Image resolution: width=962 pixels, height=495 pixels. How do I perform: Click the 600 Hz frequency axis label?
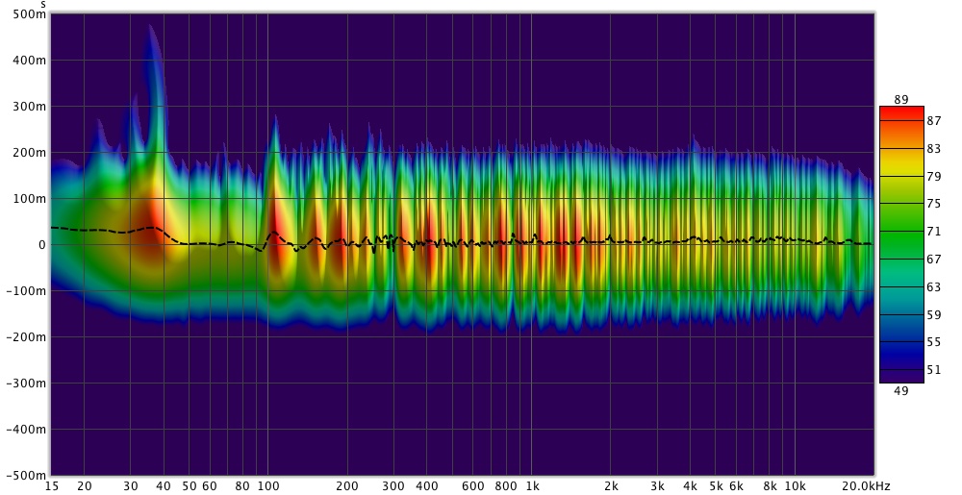coord(472,486)
